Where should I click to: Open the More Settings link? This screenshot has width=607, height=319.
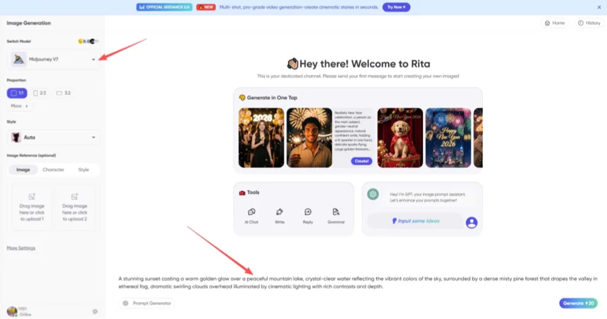pos(21,248)
